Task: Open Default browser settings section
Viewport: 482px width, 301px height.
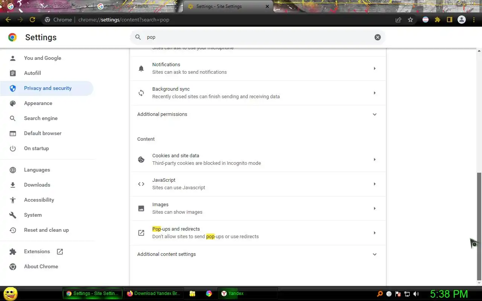Action: coord(47,133)
